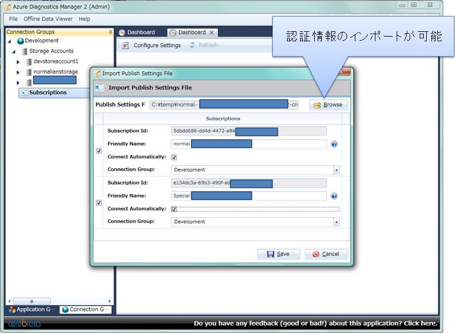This screenshot has height=334, width=455.
Task: Click the second Friendly Name input field
Action: click(249, 196)
